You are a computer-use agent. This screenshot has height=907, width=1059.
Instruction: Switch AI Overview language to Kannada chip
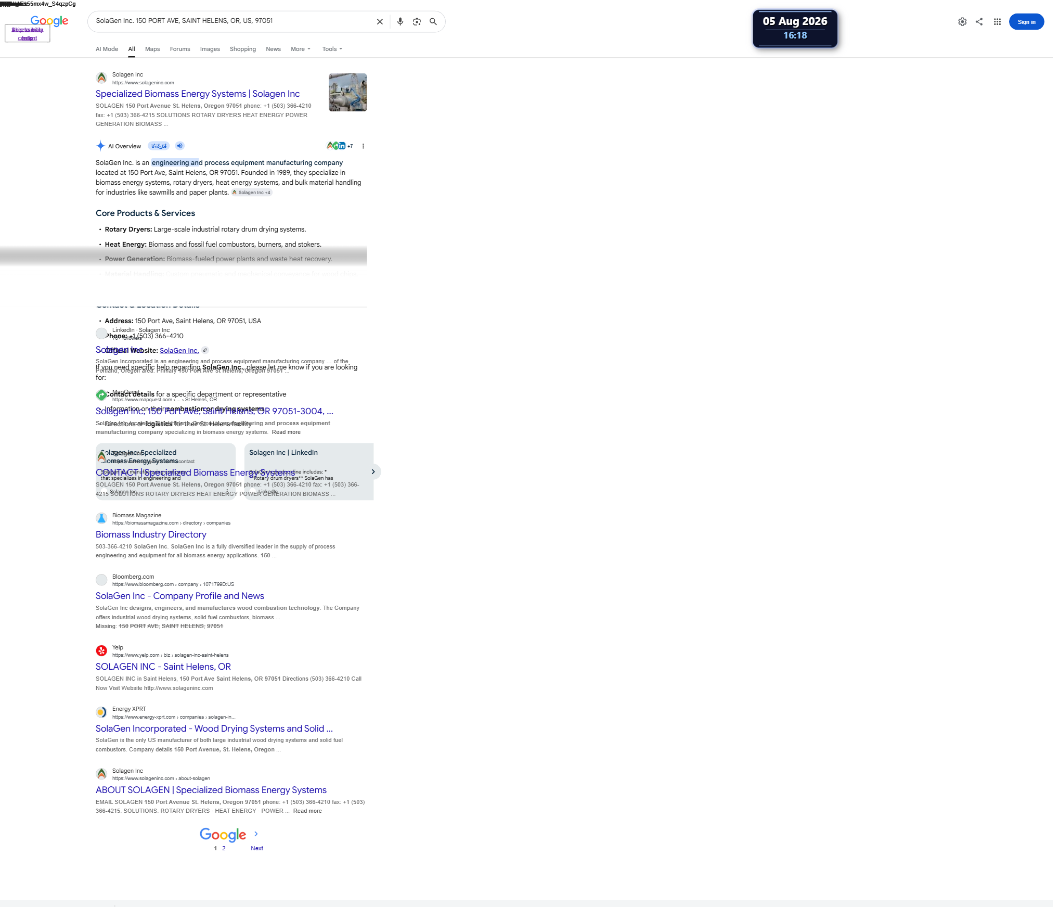tap(159, 146)
